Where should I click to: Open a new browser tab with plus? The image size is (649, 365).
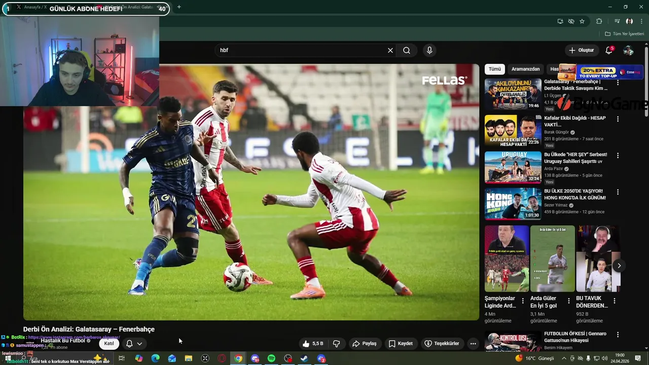click(x=179, y=7)
